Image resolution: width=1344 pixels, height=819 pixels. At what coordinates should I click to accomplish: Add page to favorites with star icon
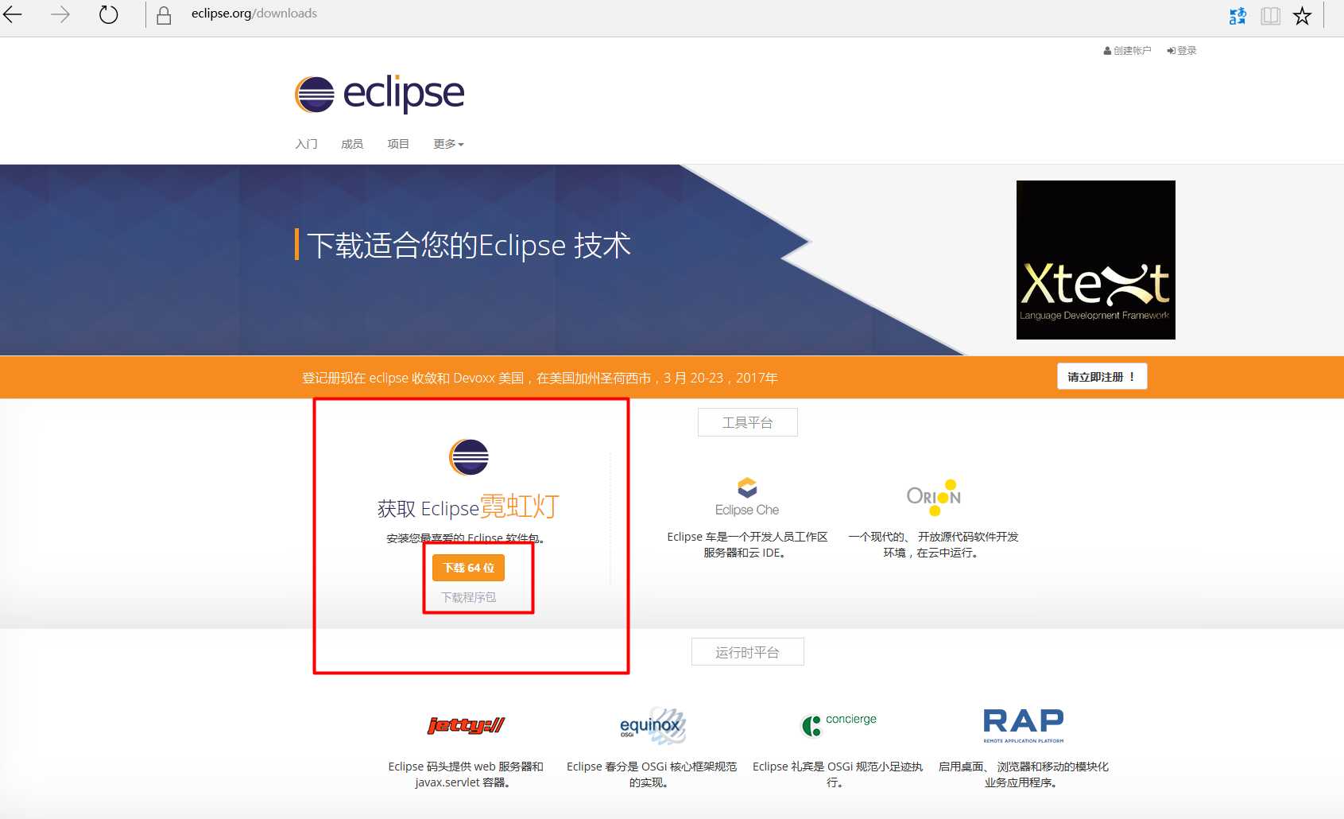pyautogui.click(x=1302, y=16)
